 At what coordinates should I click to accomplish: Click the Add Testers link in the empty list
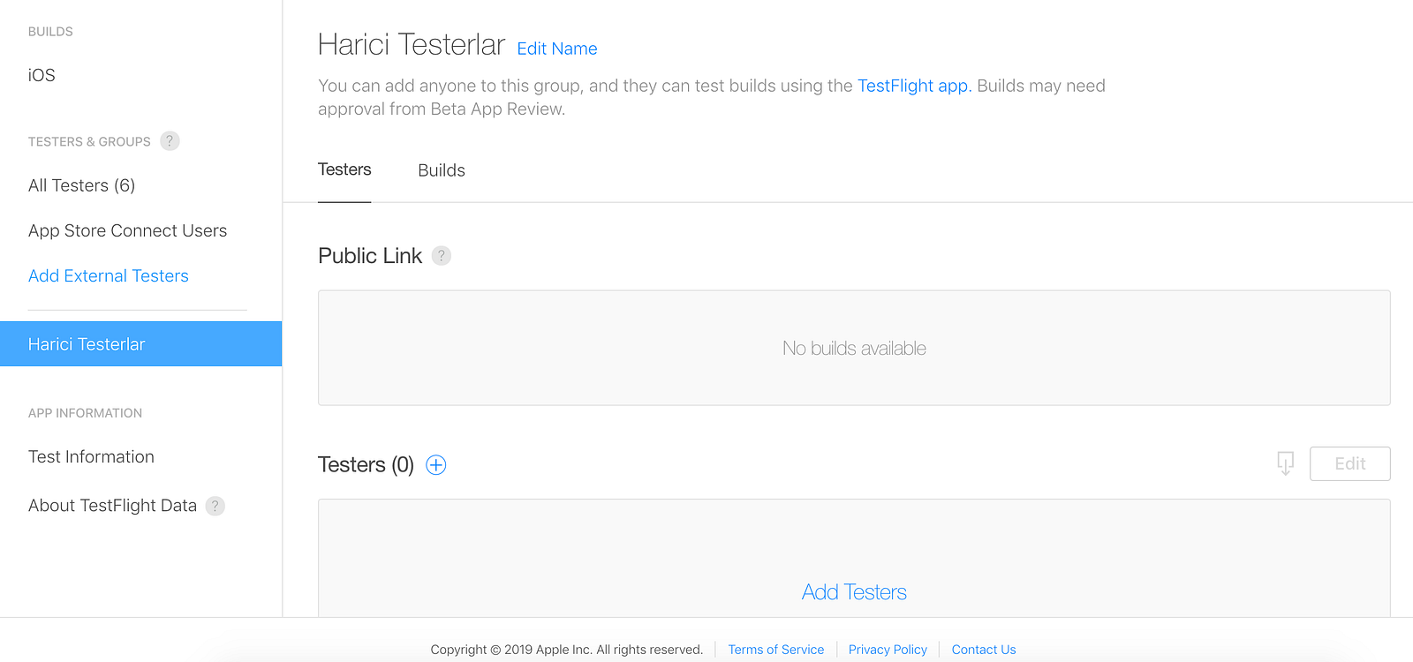pos(854,592)
